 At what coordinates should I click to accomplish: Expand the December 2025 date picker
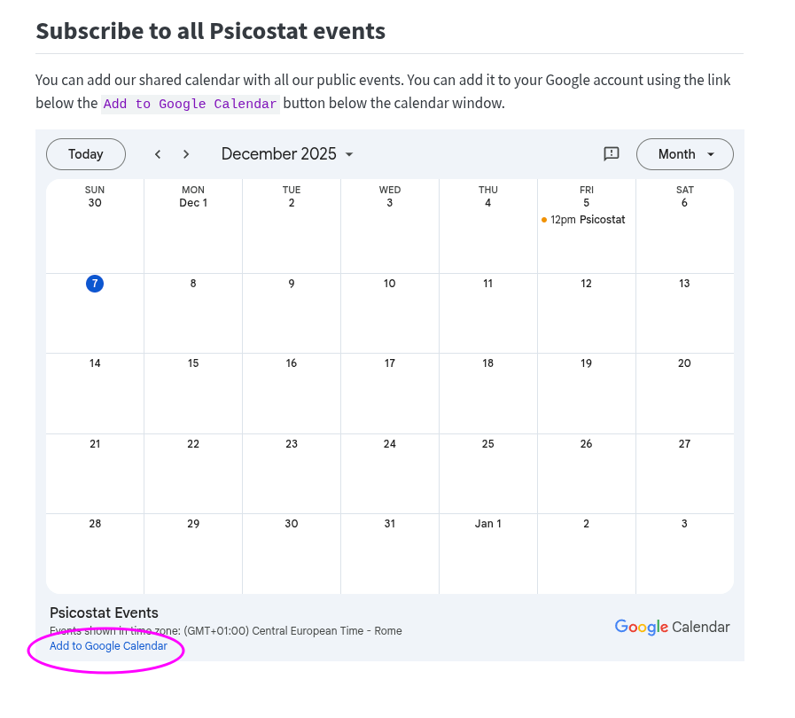pyautogui.click(x=287, y=154)
